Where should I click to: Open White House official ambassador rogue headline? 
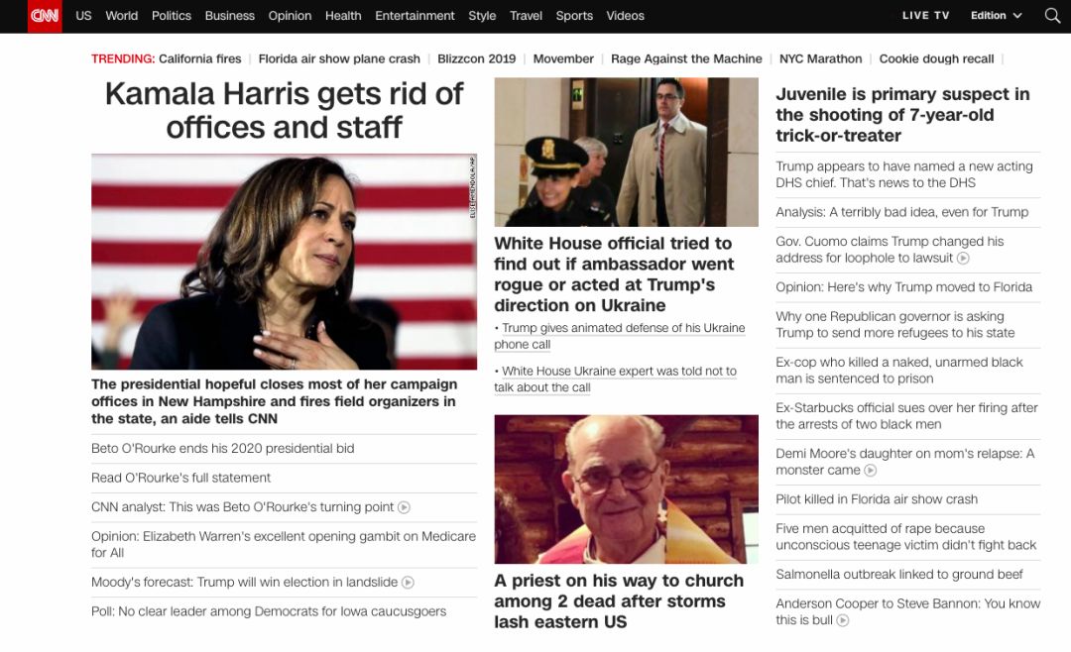614,274
